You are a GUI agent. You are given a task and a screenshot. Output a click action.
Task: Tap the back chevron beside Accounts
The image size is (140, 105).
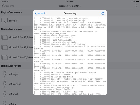click(x=3, y=6)
